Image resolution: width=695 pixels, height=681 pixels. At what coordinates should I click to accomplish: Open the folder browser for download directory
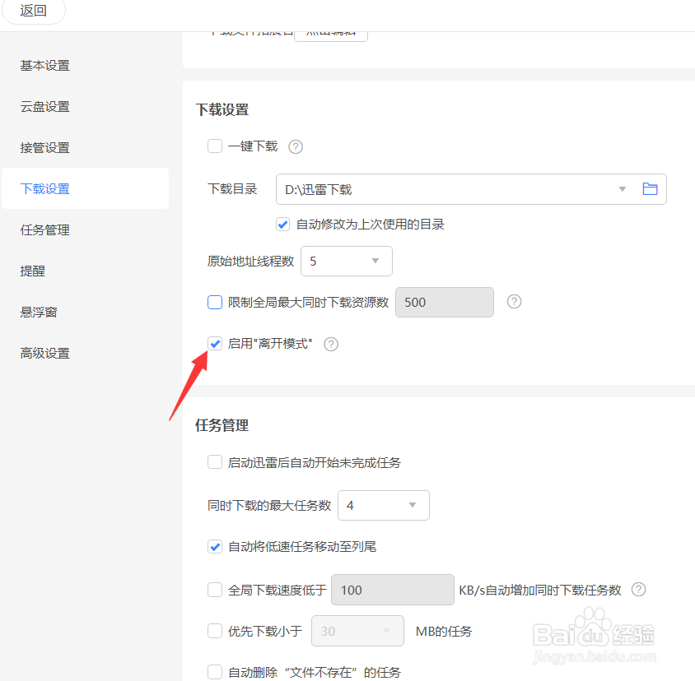pyautogui.click(x=650, y=188)
